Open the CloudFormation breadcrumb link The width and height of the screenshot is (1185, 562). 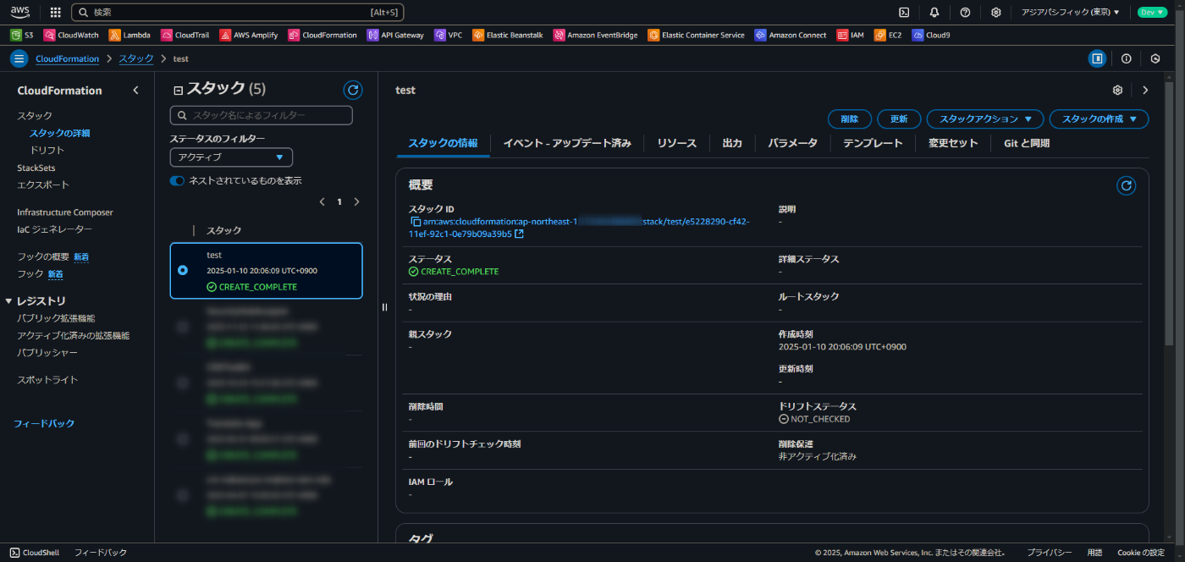[x=67, y=58]
